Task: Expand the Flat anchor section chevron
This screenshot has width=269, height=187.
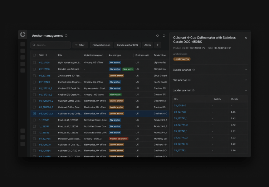Action: pyautogui.click(x=246, y=80)
